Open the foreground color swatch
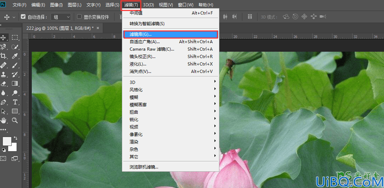Image resolution: width=384 pixels, height=188 pixels. click(x=7, y=141)
